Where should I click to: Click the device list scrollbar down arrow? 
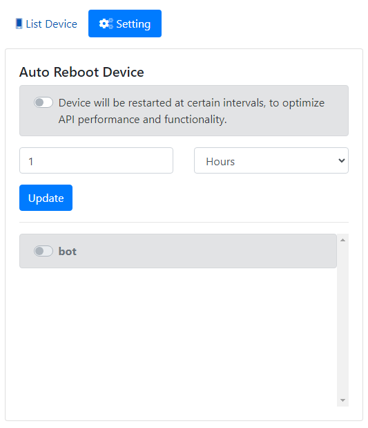[342, 400]
